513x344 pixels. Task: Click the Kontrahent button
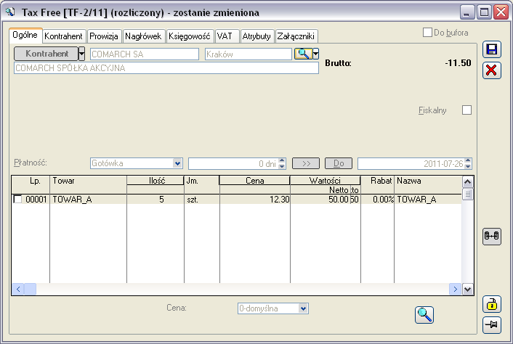[x=46, y=54]
